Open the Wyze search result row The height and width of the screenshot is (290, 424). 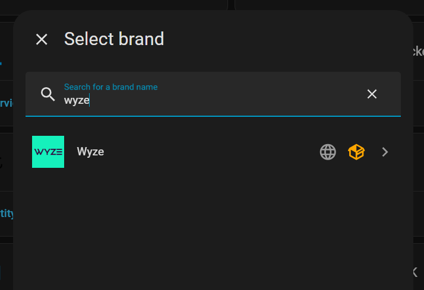[196, 152]
